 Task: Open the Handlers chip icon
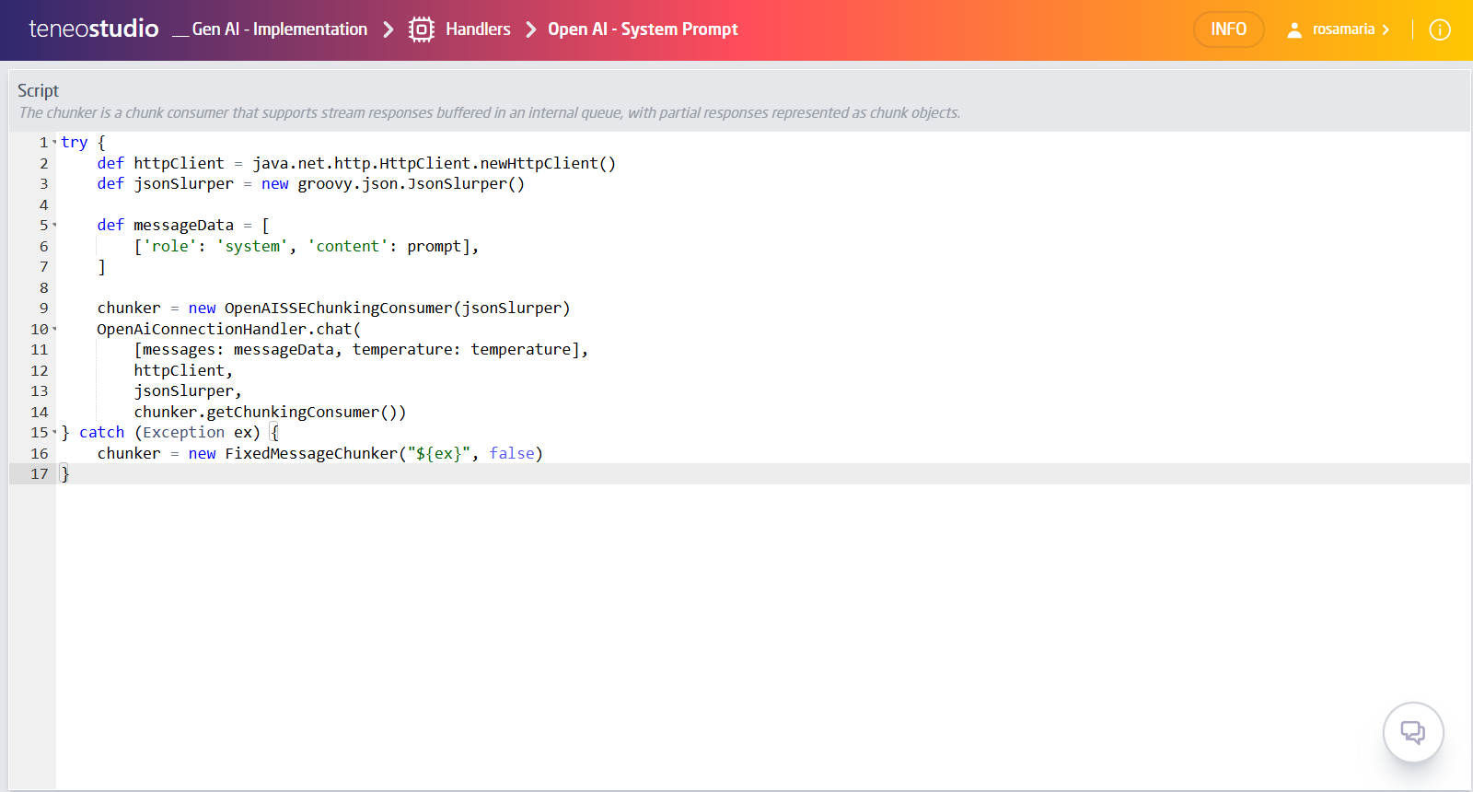click(x=422, y=29)
